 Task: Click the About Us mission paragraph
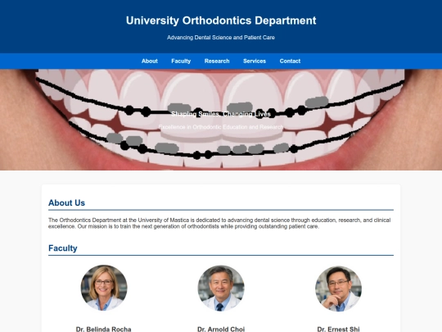(x=219, y=223)
